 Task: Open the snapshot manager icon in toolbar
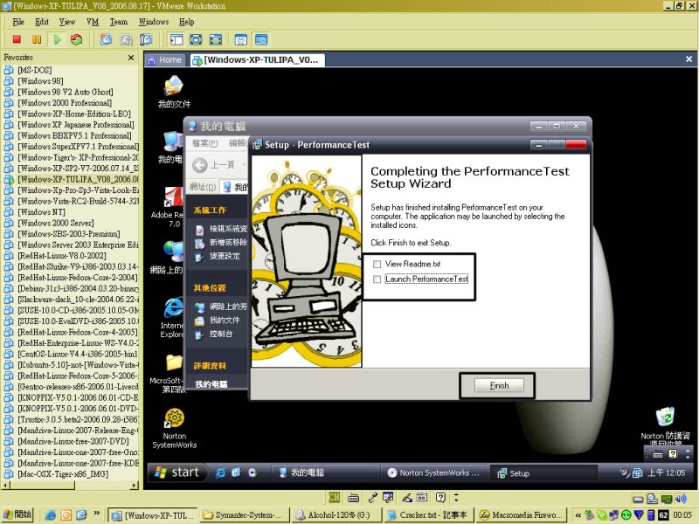pyautogui.click(x=146, y=39)
